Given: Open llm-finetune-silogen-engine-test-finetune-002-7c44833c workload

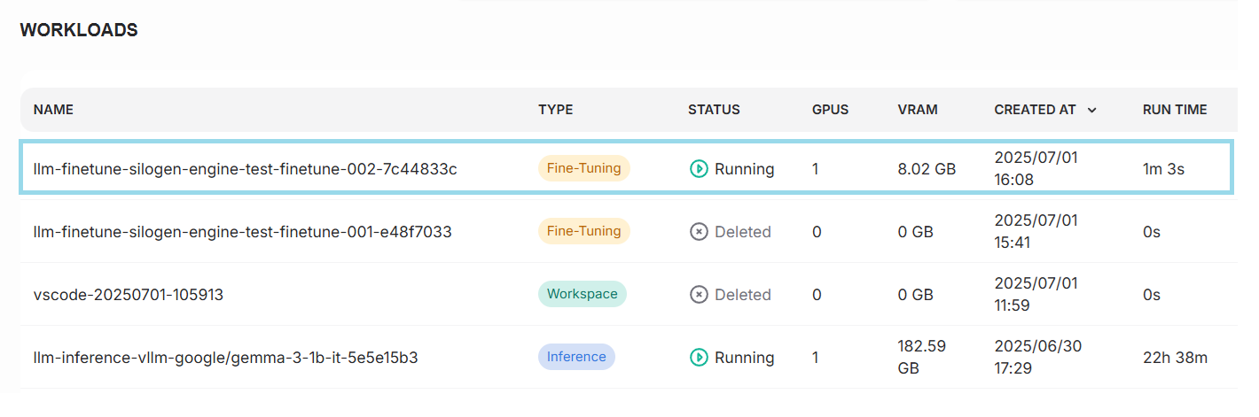Looking at the screenshot, I should click(x=245, y=168).
